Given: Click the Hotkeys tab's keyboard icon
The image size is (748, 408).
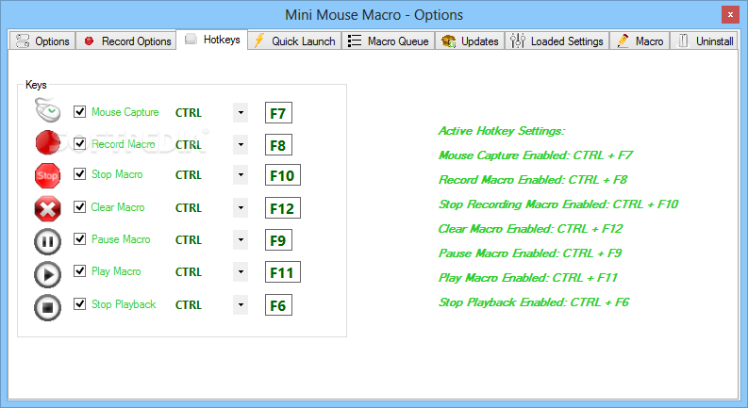Looking at the screenshot, I should (191, 39).
